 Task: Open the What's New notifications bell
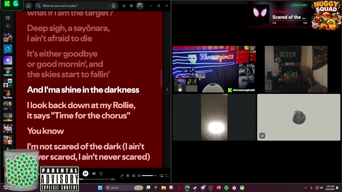click(x=124, y=6)
